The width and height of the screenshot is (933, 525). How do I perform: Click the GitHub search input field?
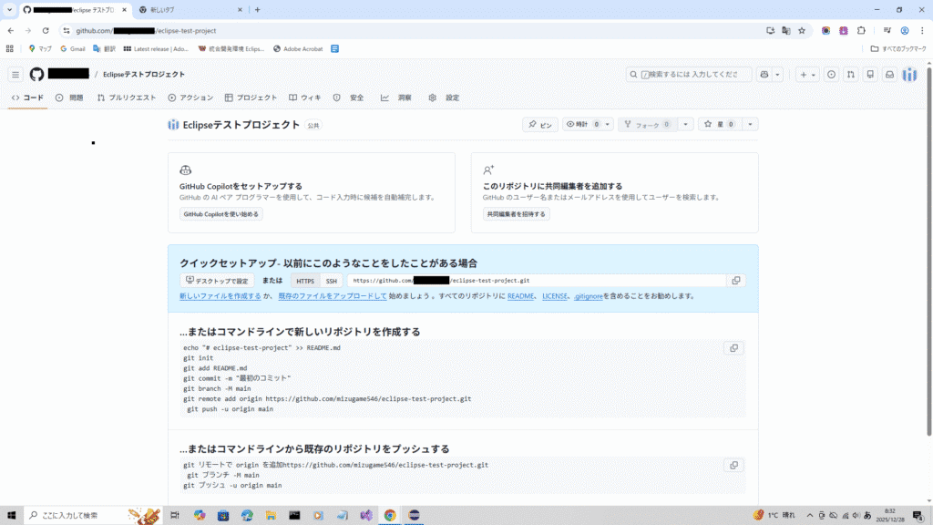coord(689,75)
